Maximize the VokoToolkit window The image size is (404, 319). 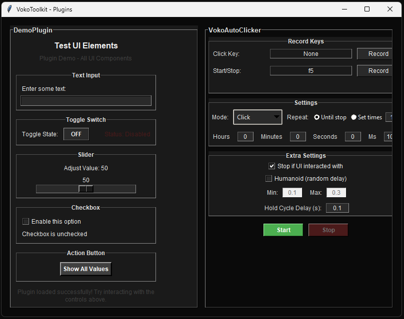367,9
